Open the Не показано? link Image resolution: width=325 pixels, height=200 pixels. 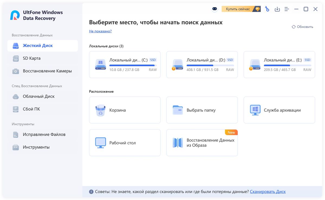[x=100, y=31]
